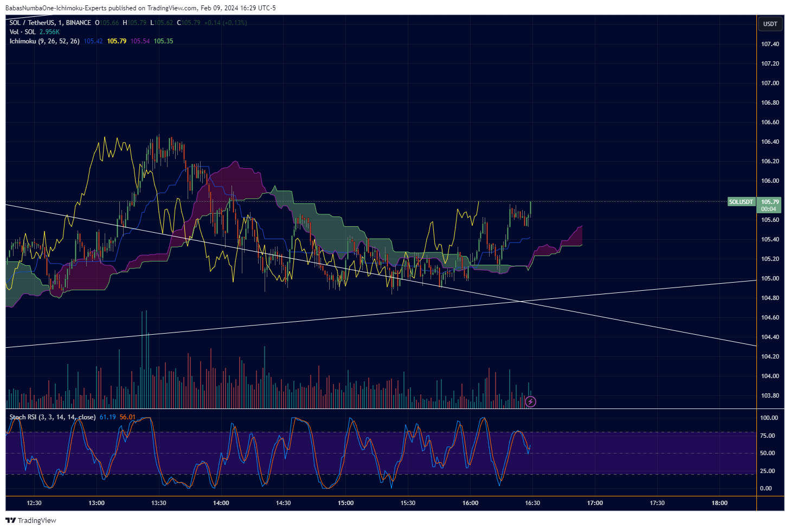Click the 107.40 price axis label
Image resolution: width=790 pixels, height=530 pixels.
(770, 44)
